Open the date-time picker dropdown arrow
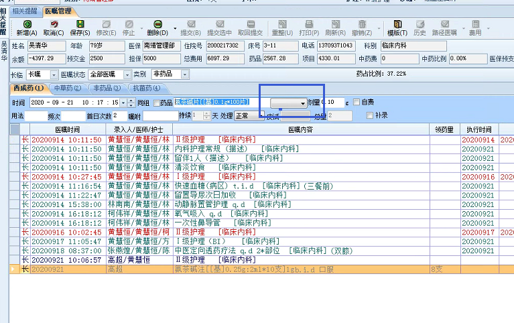This screenshot has width=514, height=323. click(123, 103)
